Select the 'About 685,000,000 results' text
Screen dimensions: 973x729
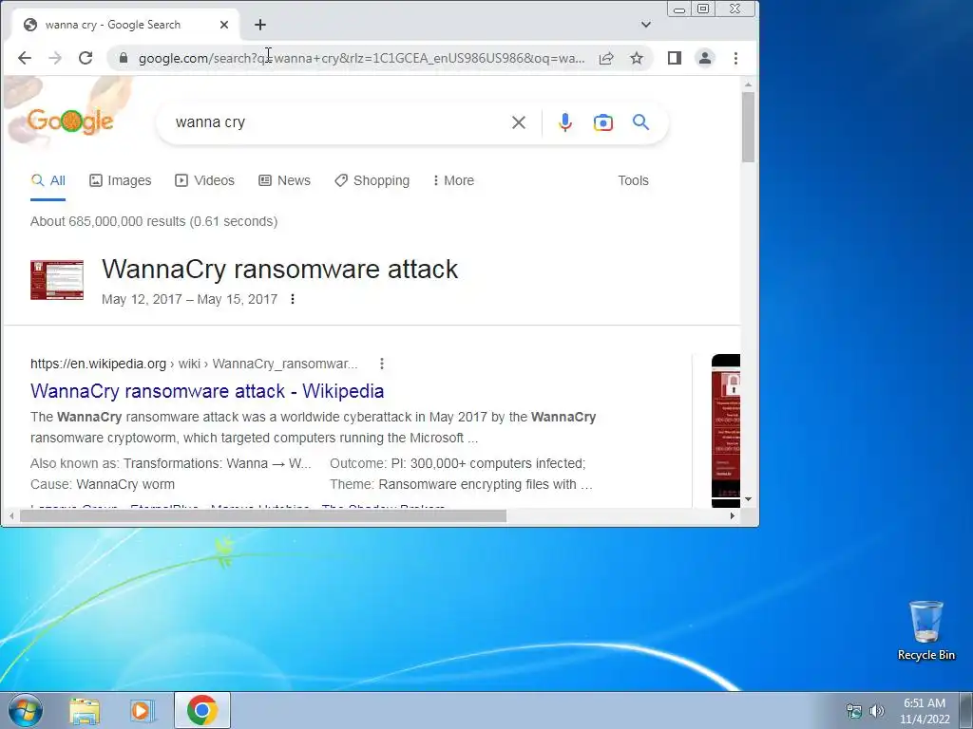pos(154,221)
